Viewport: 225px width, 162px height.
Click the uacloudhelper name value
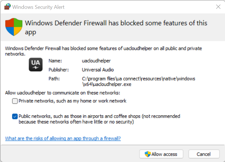96,61
